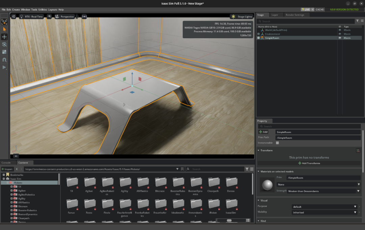The image size is (365, 230).
Task: Open the Content browser filter icon
Action: point(247,169)
